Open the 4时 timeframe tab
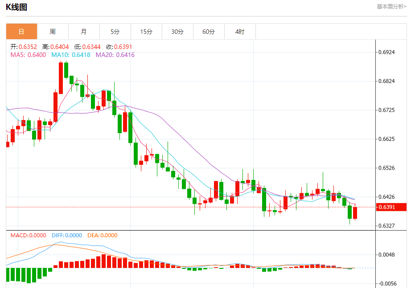 (x=240, y=32)
